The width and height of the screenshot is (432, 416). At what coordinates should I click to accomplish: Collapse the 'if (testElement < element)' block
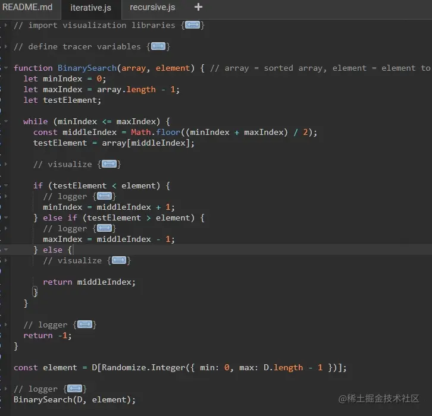[x=5, y=185]
